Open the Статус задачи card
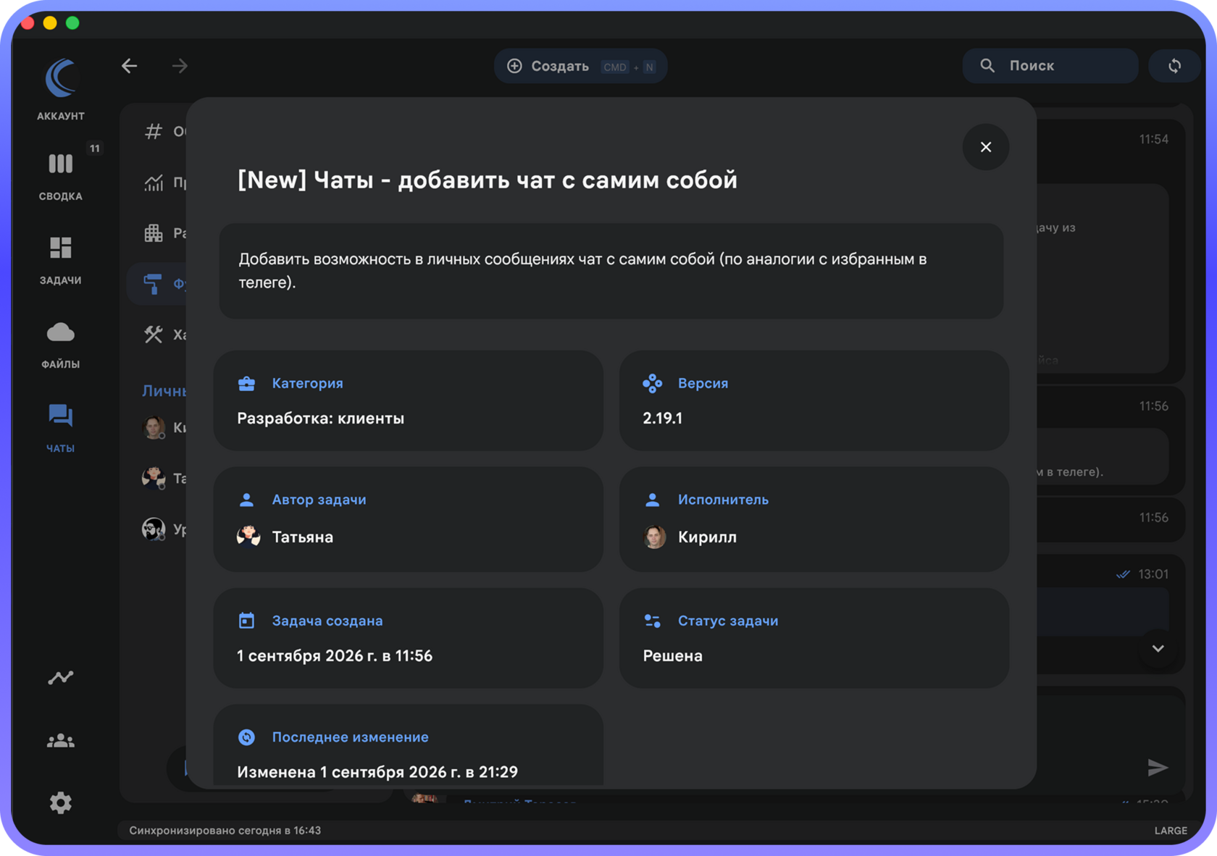 (814, 638)
